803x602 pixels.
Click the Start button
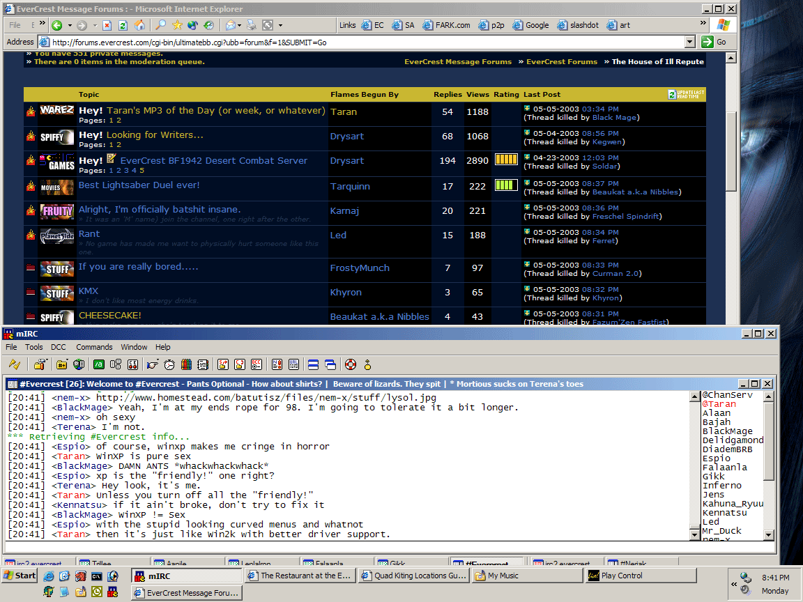tap(20, 576)
